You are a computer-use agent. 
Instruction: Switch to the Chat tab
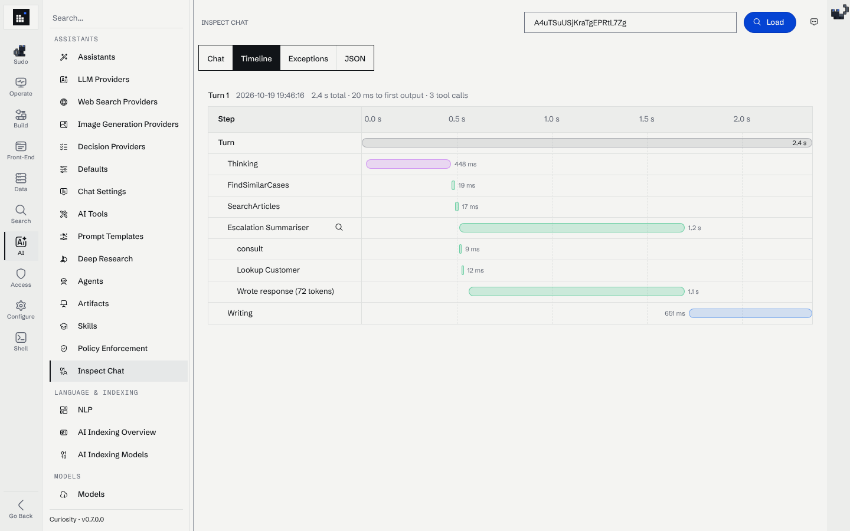tap(216, 58)
